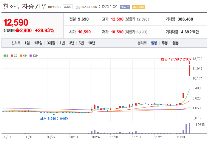The width and height of the screenshot is (207, 143).
Task: Select the 일봉 candlestick chart
Action: click(x=154, y=43)
